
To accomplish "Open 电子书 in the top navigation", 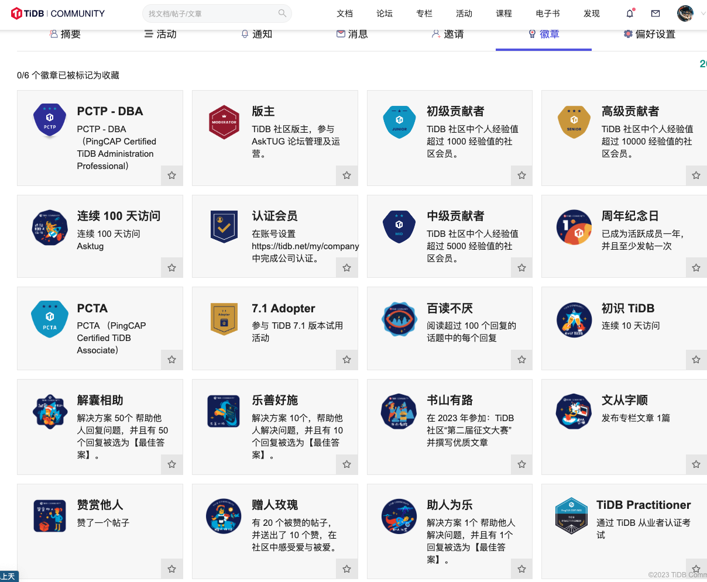I will [548, 13].
